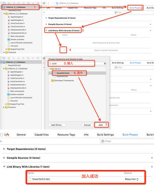This screenshot has height=186, width=154.
Task: Open the issue navigator warning icon in middle screenshot
Action: (x=18, y=58)
